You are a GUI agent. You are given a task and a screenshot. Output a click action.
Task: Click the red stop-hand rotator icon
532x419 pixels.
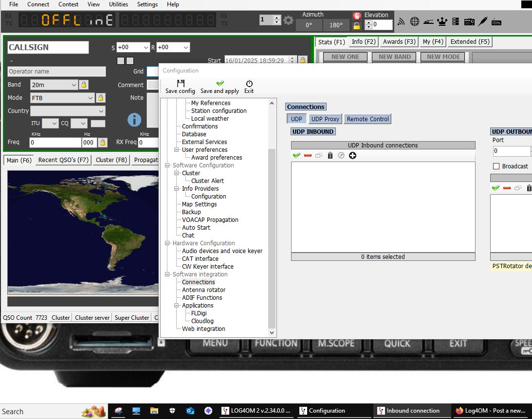[357, 16]
